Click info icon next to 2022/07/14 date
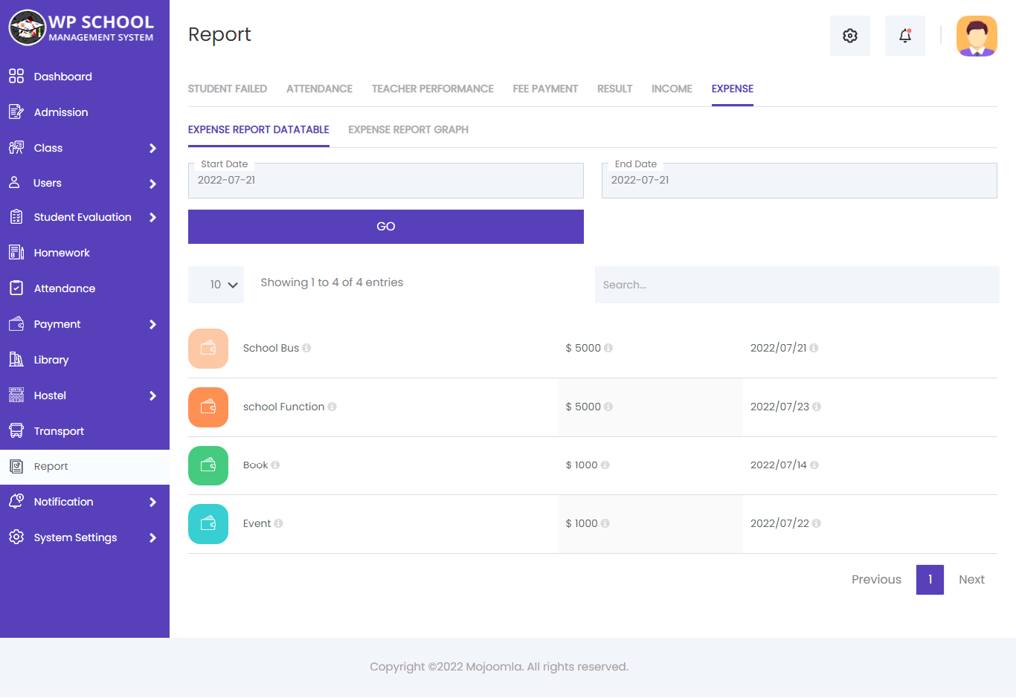 point(814,465)
